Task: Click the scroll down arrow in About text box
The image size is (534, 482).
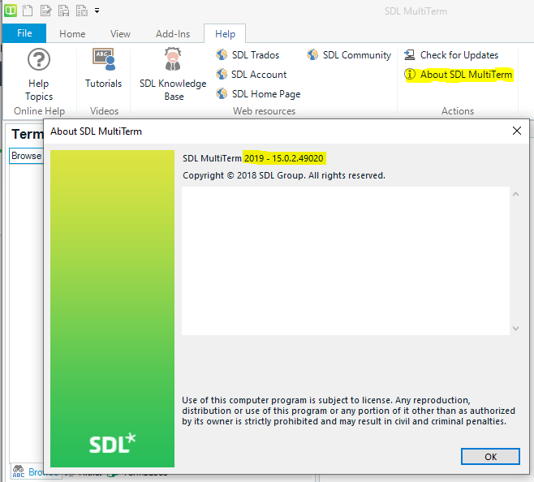Action: point(515,329)
